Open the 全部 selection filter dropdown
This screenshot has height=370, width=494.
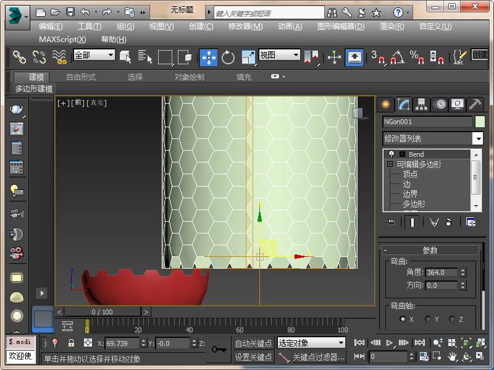tap(94, 55)
